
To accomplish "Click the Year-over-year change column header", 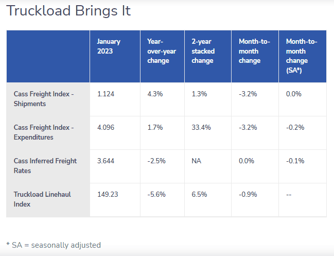I will tap(158, 51).
